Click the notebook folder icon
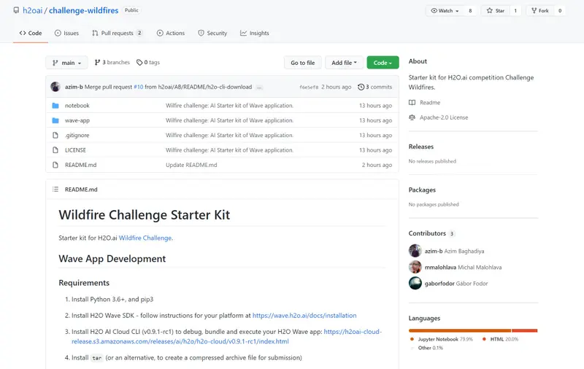Image resolution: width=584 pixels, height=369 pixels. click(55, 106)
